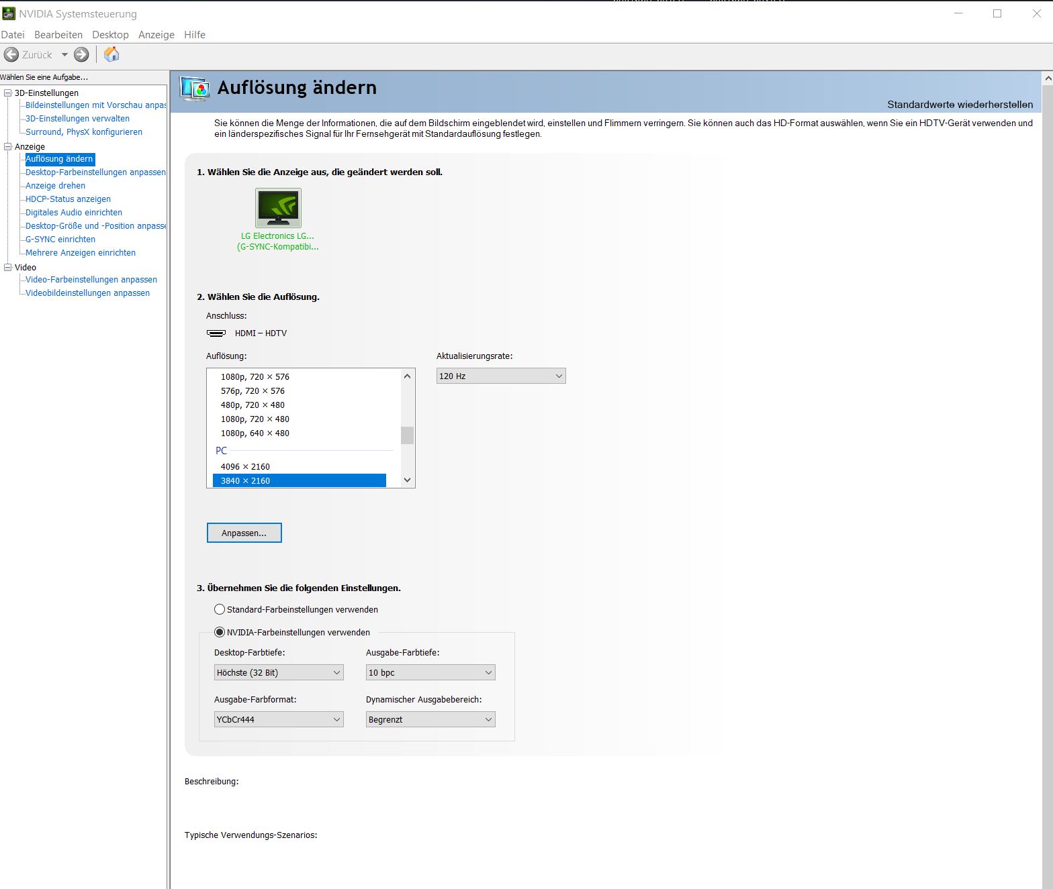Image resolution: width=1053 pixels, height=889 pixels.
Task: Open Digitales Audio einrichten
Action: [x=74, y=213]
